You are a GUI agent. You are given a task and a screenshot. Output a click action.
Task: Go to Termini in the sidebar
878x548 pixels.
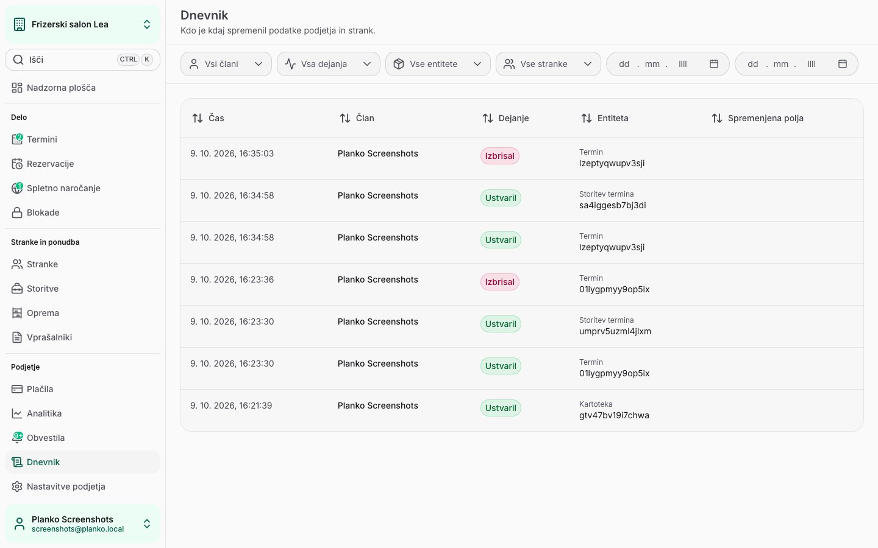(82, 139)
